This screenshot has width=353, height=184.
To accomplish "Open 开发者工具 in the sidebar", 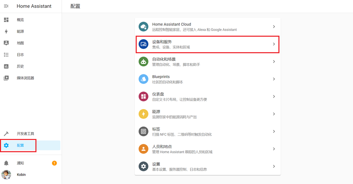I will pyautogui.click(x=26, y=134).
